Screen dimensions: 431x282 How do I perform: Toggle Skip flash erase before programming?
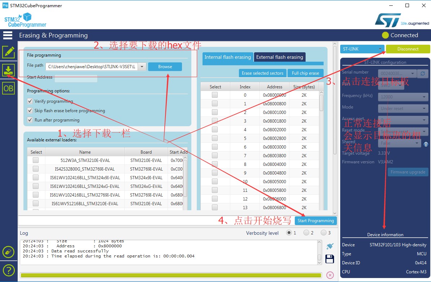click(30, 110)
